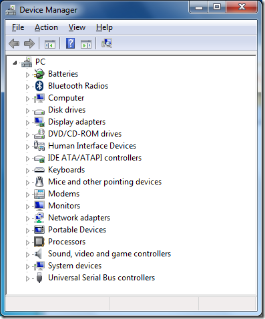This screenshot has height=319, width=265.
Task: Click the Display adapters icon
Action: [x=39, y=122]
